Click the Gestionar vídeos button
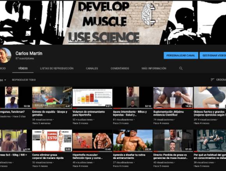Image resolution: width=226 pixels, height=171 pixels. [213, 56]
